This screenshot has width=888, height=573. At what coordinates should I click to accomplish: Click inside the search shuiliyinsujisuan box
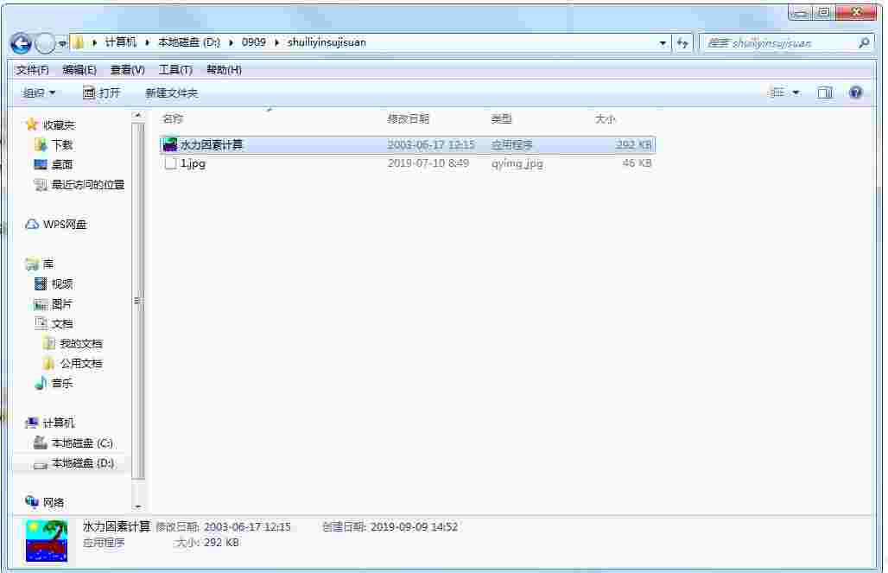click(x=777, y=42)
